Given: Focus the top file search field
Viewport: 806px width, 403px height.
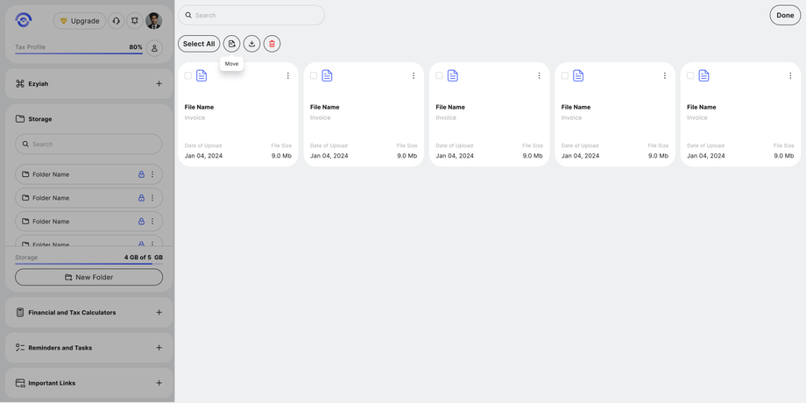Looking at the screenshot, I should (251, 15).
